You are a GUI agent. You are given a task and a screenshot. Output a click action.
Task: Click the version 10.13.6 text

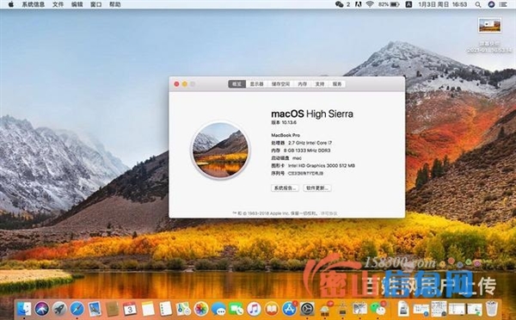point(284,122)
